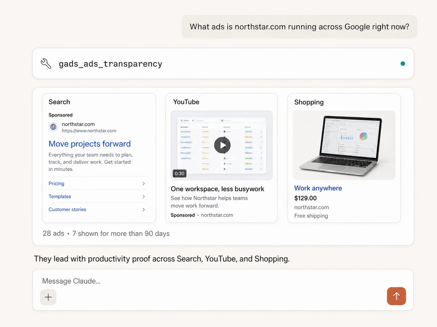
Task: Click the globe icon next to northstar.com
Action: point(54,127)
